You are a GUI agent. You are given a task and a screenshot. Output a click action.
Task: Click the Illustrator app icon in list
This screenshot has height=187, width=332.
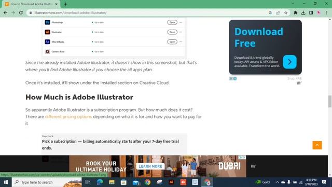click(47, 32)
